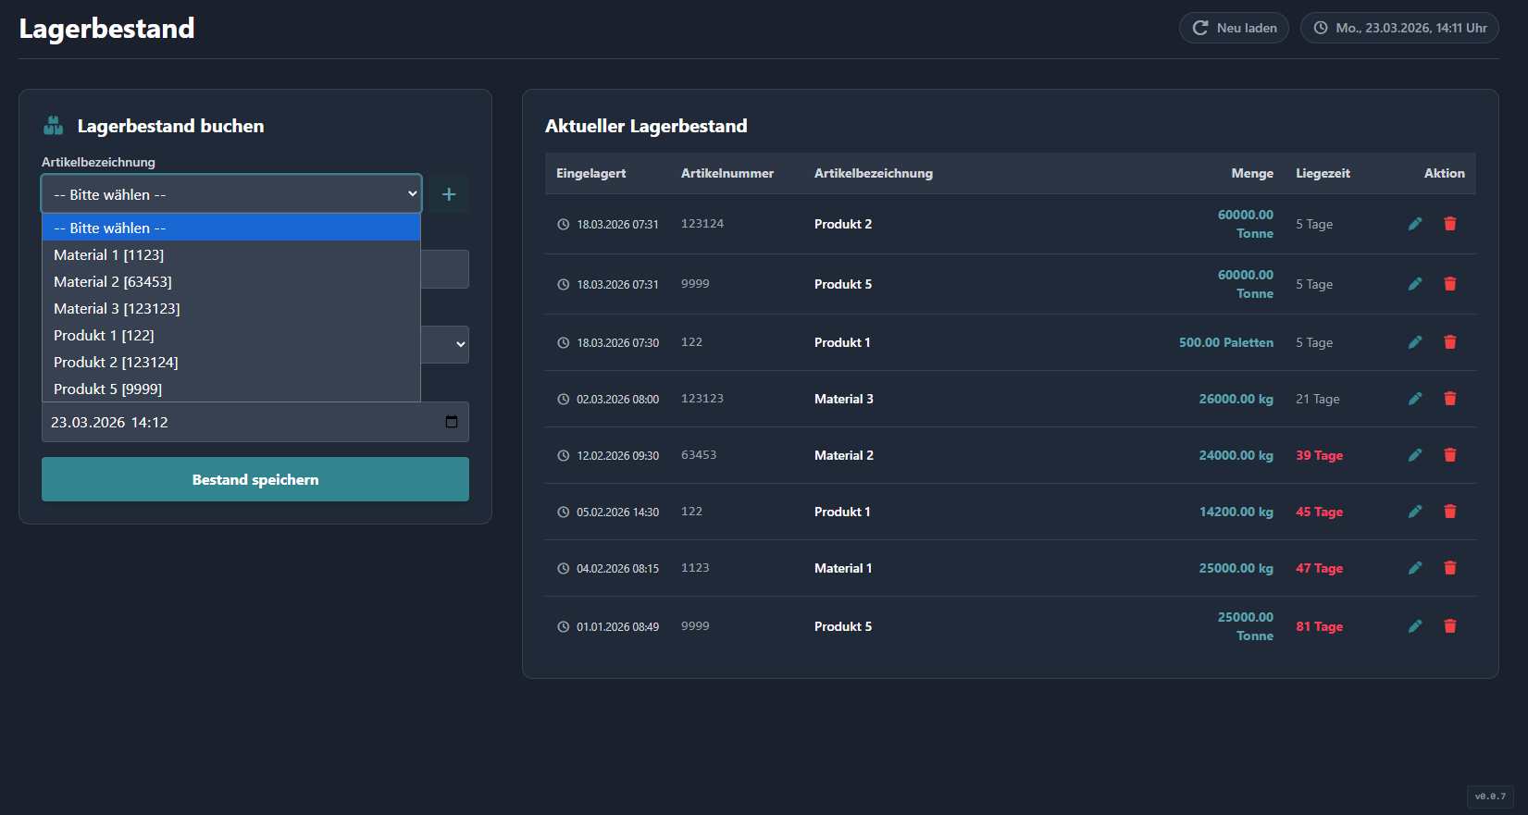Choose the '-- Bitte wählen --' highlighted option

[110, 228]
